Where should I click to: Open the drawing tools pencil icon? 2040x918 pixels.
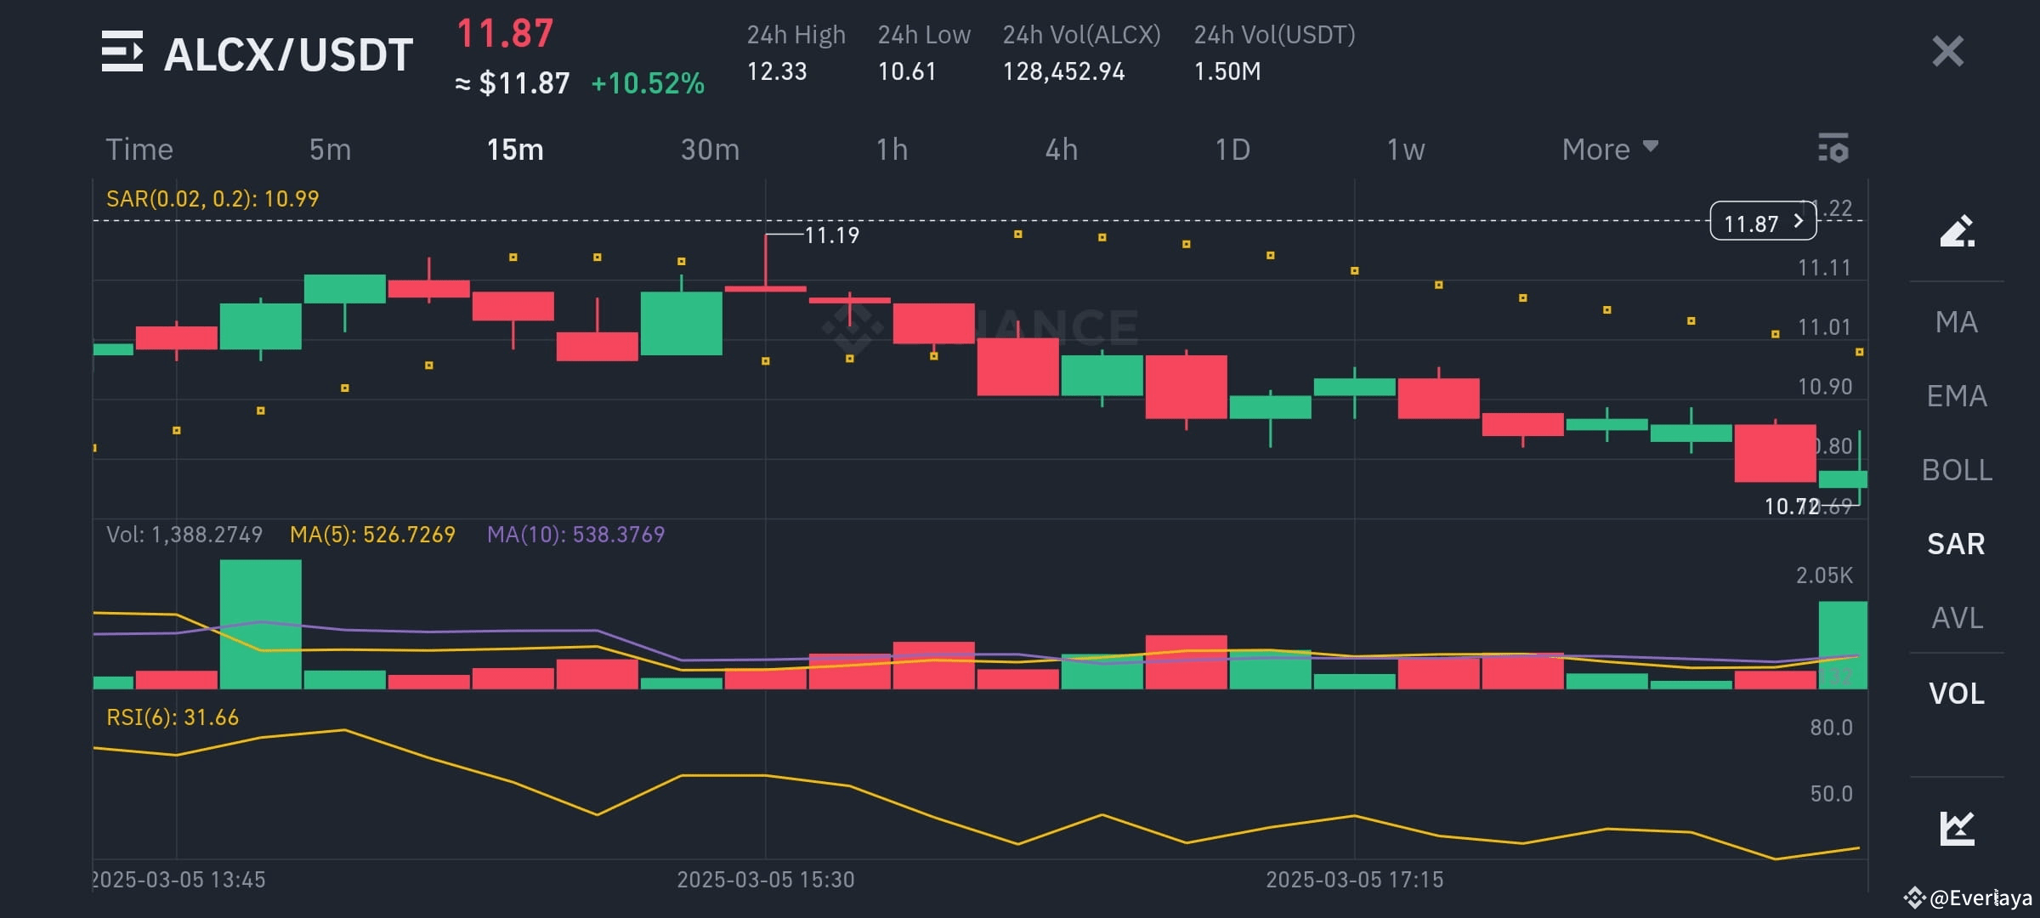click(x=1959, y=231)
